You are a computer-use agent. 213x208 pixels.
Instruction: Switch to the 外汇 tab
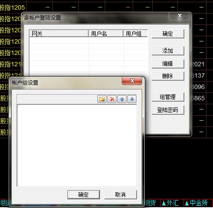click(172, 203)
